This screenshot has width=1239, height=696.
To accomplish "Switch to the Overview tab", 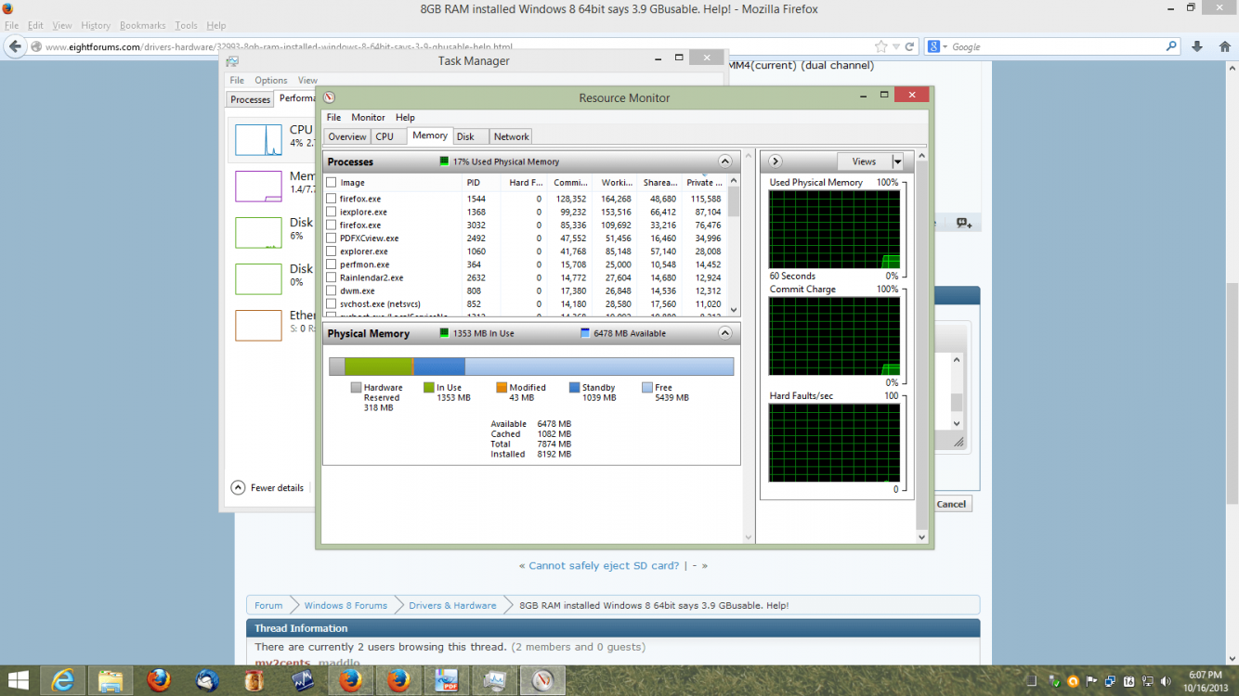I will point(346,136).
